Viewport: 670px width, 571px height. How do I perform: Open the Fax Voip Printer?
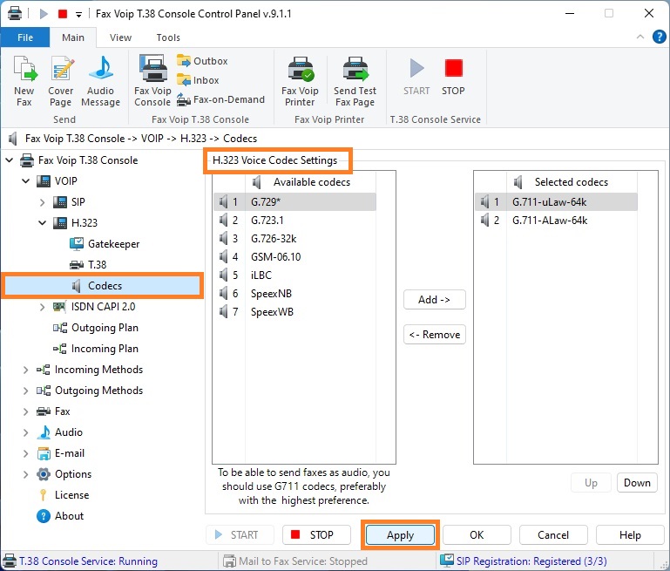[300, 81]
